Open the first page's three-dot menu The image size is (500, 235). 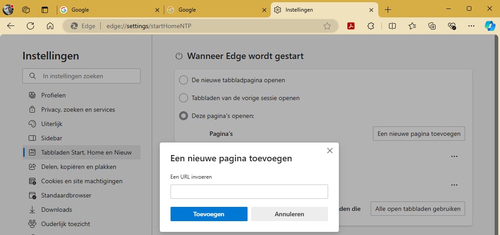click(454, 156)
